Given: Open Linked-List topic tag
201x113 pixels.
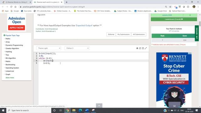Looking at the screenshot, I should click(x=10, y=71).
